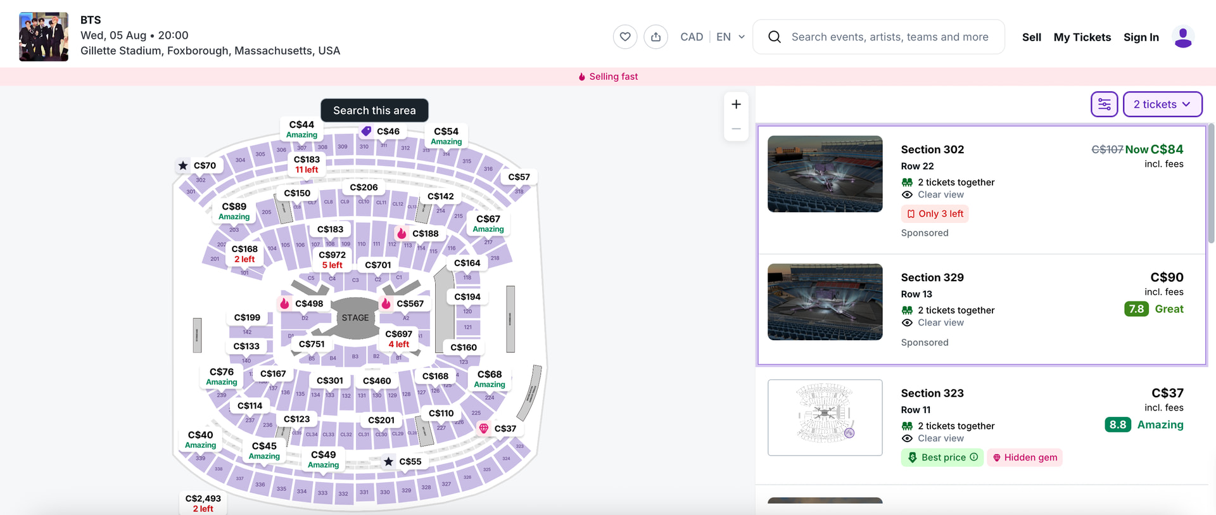Select the hidden gem C$37 marker
Viewport: 1216px width, 515px height.
(498, 428)
